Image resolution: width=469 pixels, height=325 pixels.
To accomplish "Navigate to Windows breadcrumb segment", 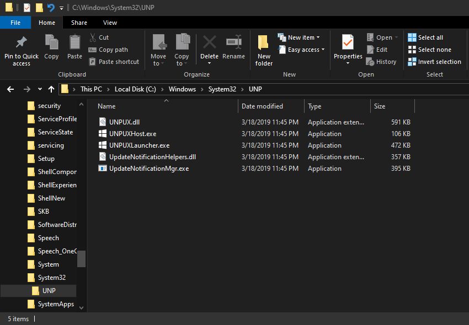I will point(182,89).
